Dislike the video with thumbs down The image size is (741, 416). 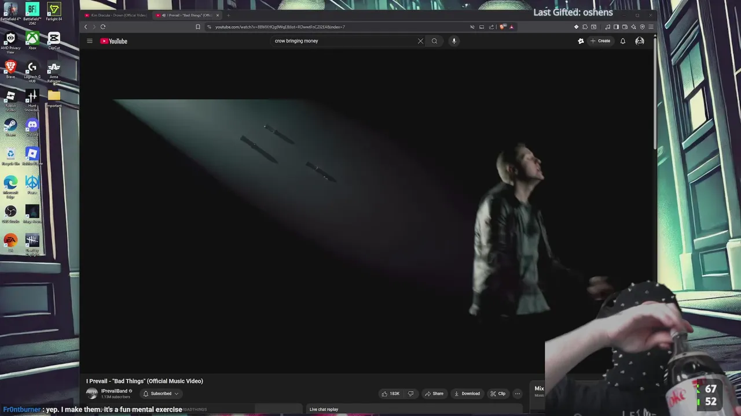[x=411, y=393]
